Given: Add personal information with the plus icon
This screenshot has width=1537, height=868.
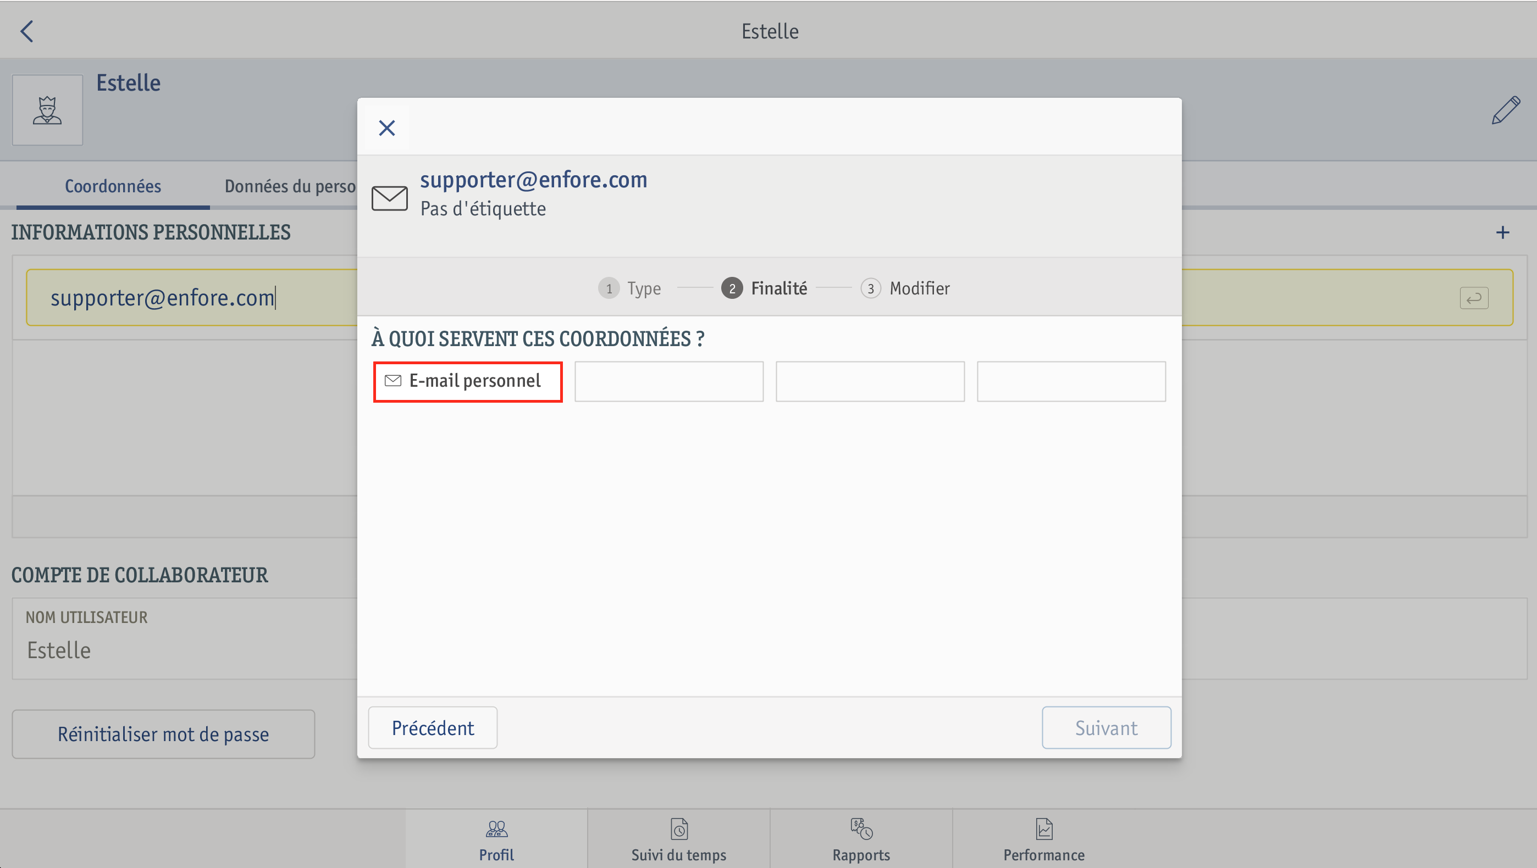Looking at the screenshot, I should pos(1502,232).
